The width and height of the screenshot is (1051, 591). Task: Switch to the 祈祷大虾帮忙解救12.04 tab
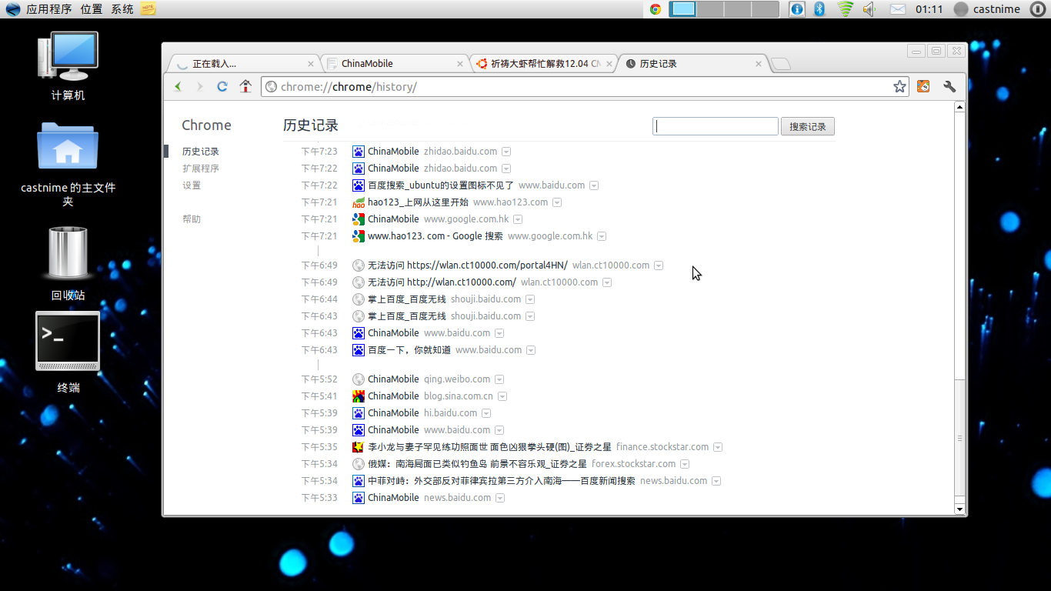coord(543,64)
